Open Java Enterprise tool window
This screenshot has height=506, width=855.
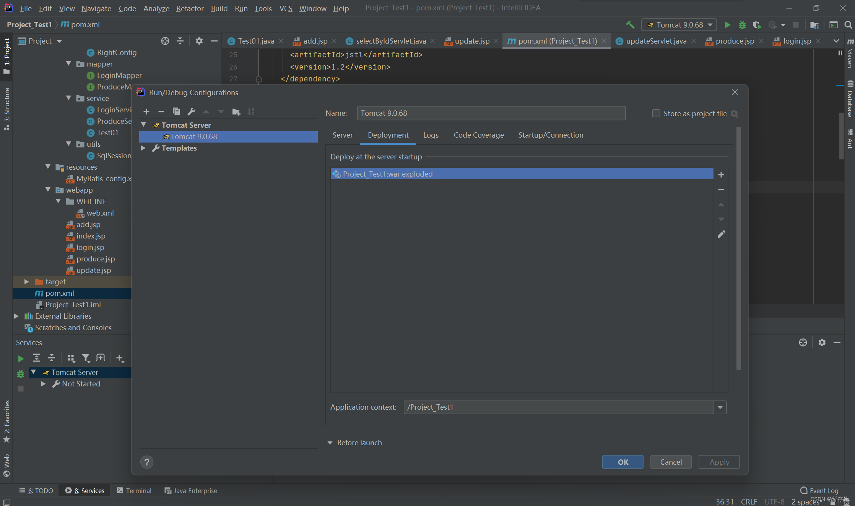point(191,490)
